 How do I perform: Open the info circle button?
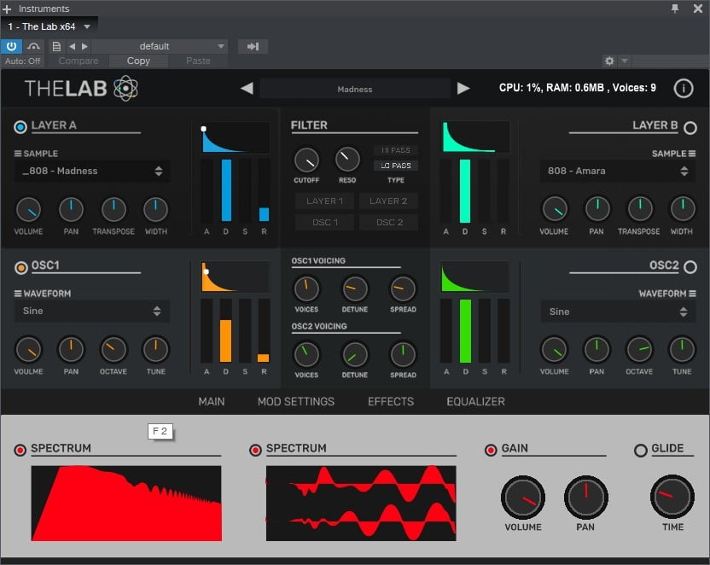tap(684, 88)
